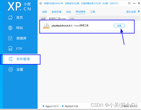Click the FTP server icon
Screen dimensions: 141x110
10,49
